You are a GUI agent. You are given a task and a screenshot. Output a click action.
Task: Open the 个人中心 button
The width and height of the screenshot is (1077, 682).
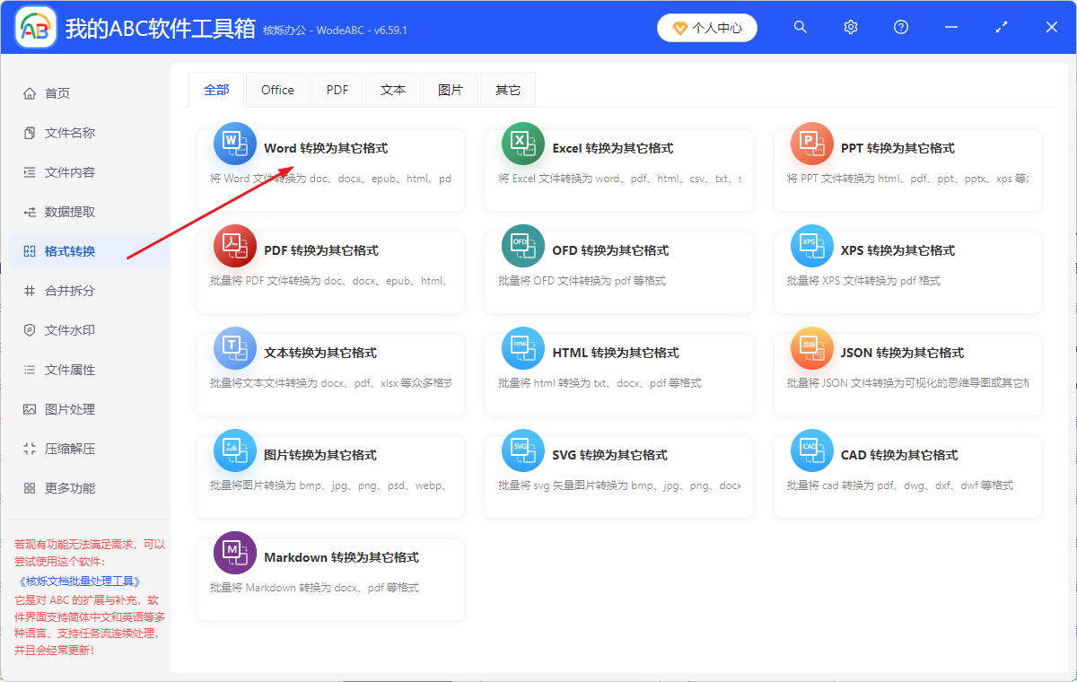pos(707,28)
